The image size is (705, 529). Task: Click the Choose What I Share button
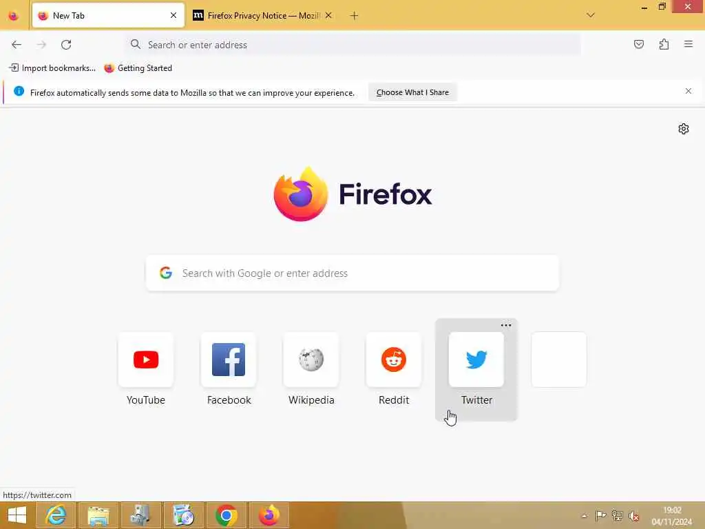click(x=412, y=92)
